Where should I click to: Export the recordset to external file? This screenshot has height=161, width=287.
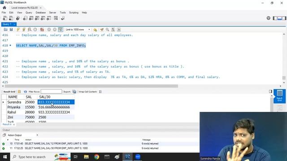[x=74, y=92]
